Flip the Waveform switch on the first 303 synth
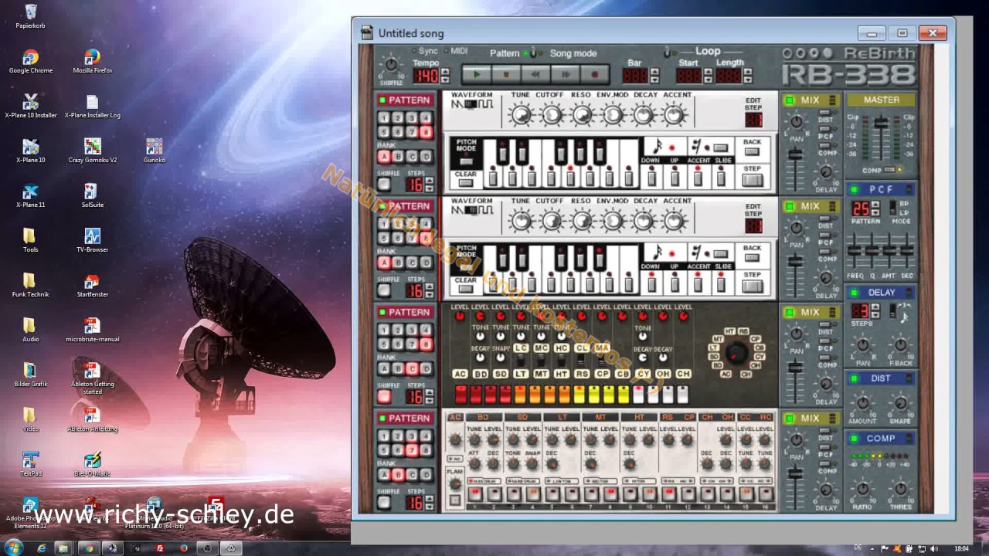The image size is (989, 556). pos(472,103)
